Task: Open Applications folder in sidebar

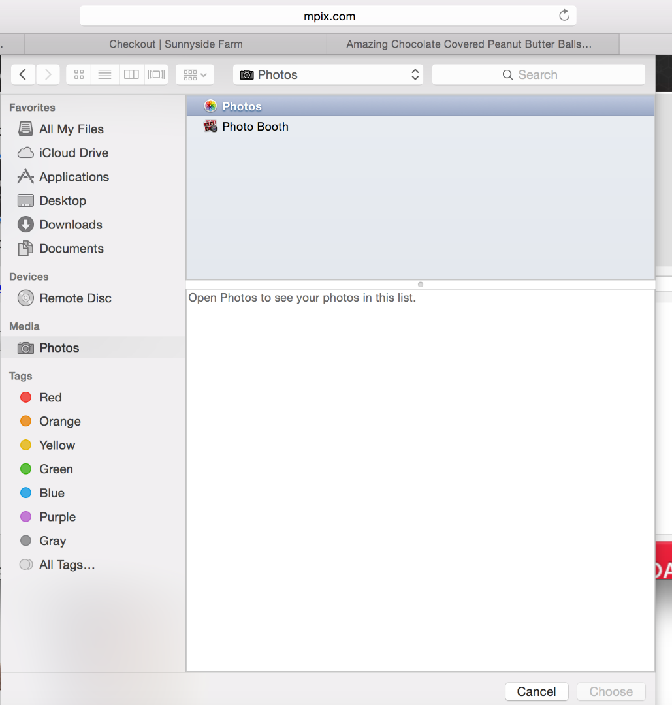Action: [x=93, y=177]
